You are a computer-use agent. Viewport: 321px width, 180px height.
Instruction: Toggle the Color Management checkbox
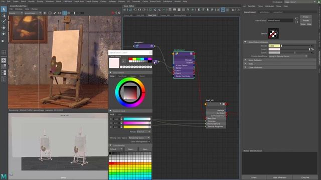(149, 141)
